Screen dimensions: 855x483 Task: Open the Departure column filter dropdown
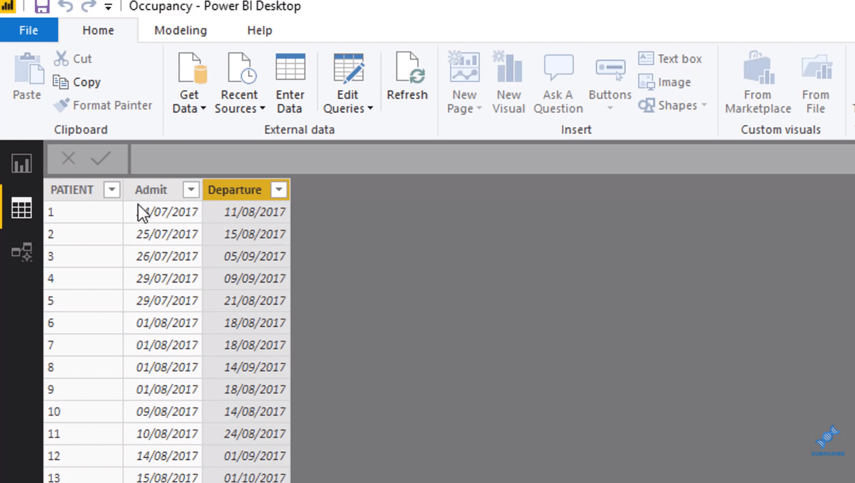point(279,190)
